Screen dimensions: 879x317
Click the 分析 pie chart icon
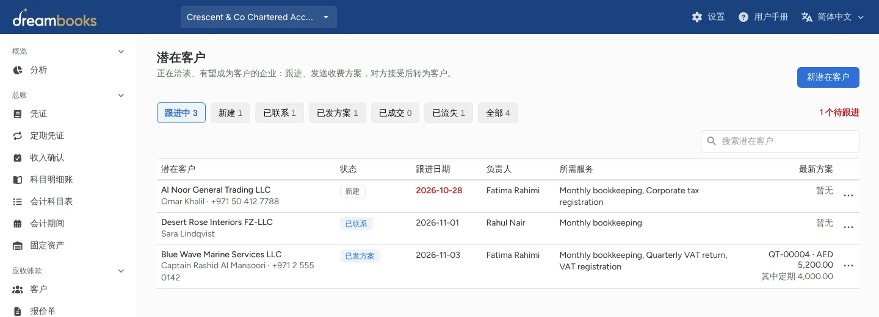18,70
